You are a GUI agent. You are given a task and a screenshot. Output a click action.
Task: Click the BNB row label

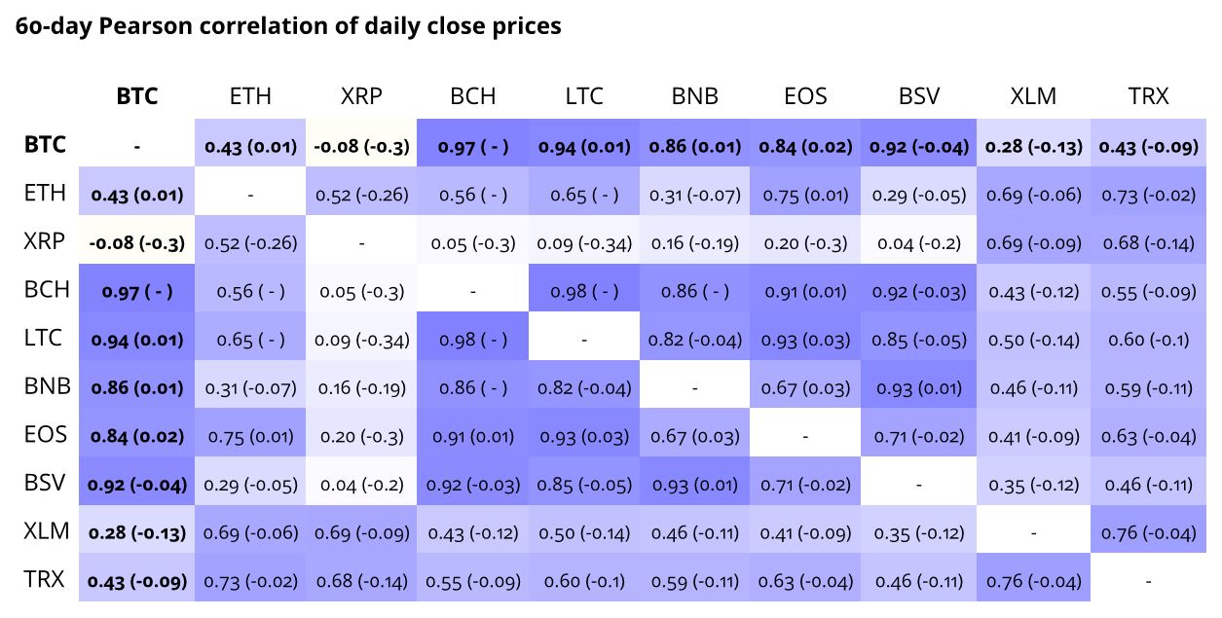tap(45, 386)
